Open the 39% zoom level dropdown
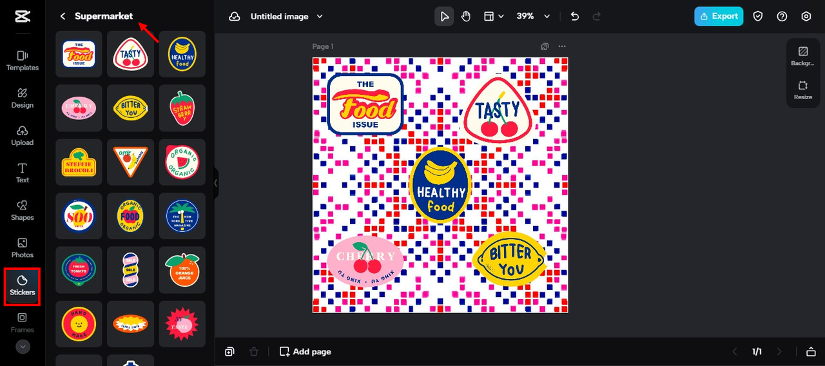 (533, 16)
